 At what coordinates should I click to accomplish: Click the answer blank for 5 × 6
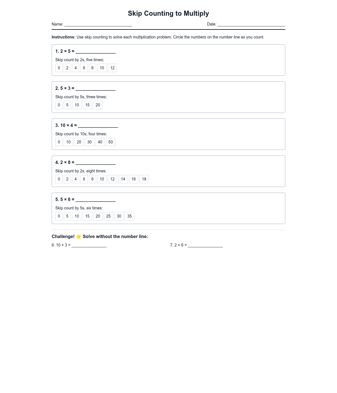[95, 199]
